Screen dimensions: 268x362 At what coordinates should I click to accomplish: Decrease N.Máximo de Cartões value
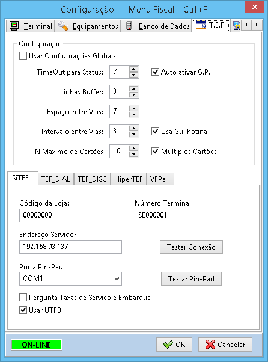tap(134, 154)
